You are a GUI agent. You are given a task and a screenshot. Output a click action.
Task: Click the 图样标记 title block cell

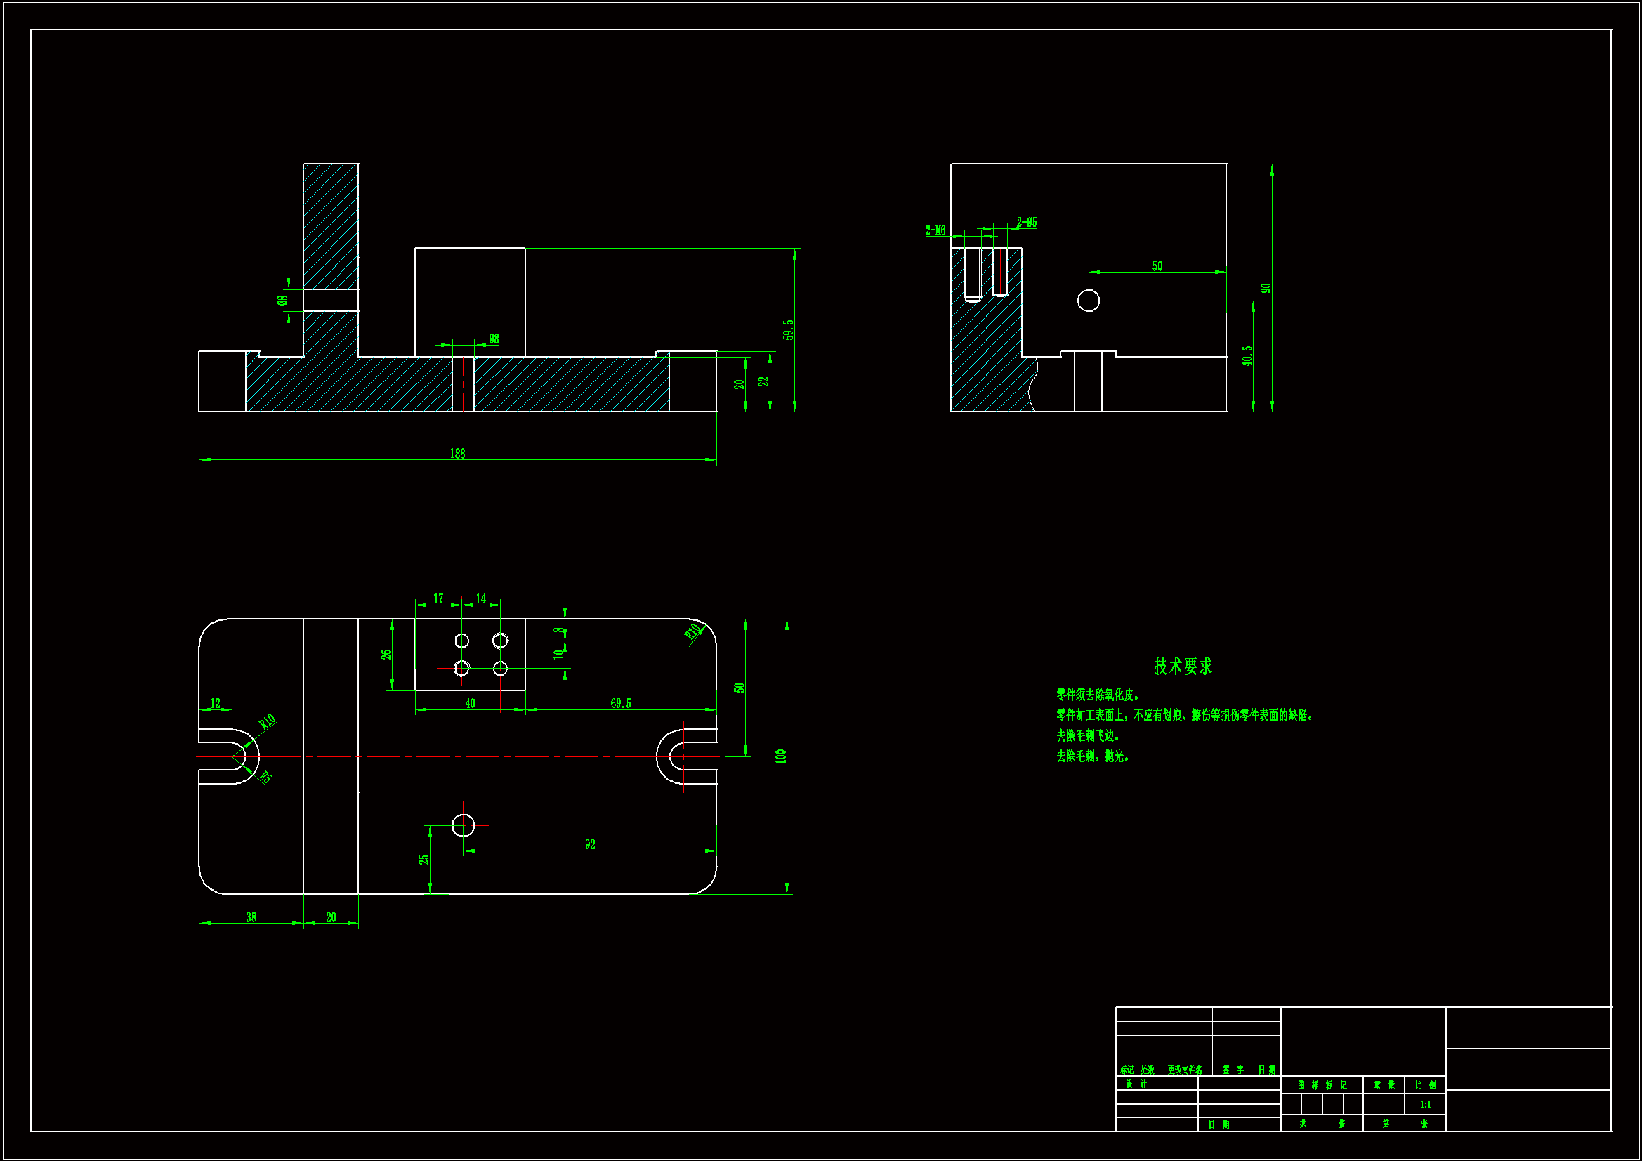[1322, 1085]
